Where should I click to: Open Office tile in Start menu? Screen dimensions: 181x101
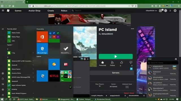tap(42, 37)
